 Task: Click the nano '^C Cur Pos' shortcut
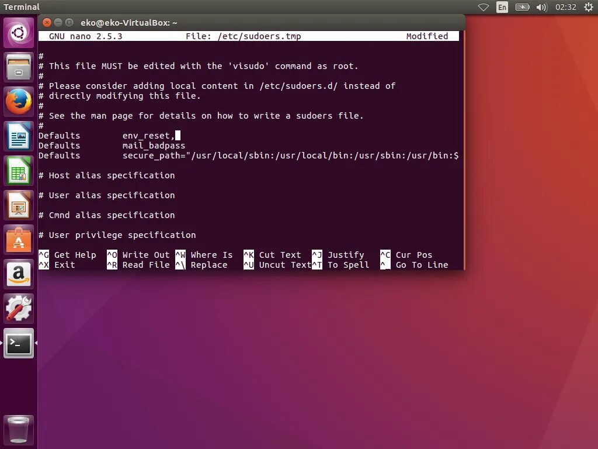click(406, 255)
